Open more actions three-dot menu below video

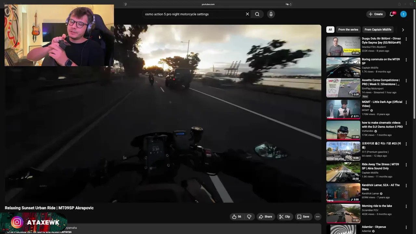[x=318, y=217]
